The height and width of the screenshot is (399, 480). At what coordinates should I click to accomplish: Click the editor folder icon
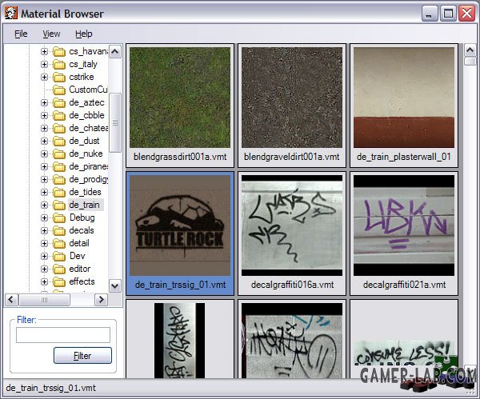click(x=59, y=269)
